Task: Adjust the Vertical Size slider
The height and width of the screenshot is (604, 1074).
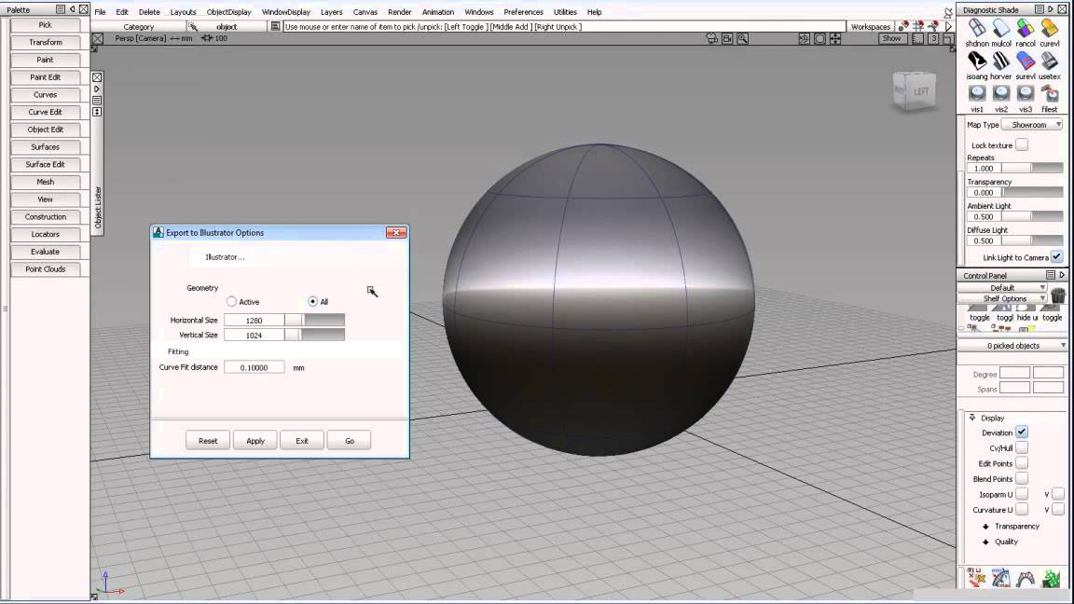Action: click(x=315, y=335)
